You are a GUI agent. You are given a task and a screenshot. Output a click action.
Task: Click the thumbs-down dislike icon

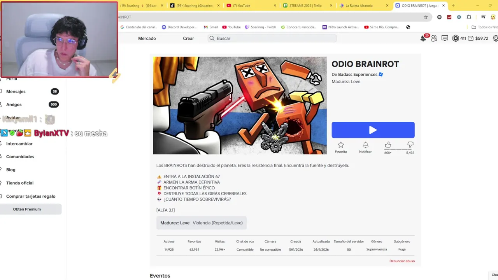pos(410,145)
